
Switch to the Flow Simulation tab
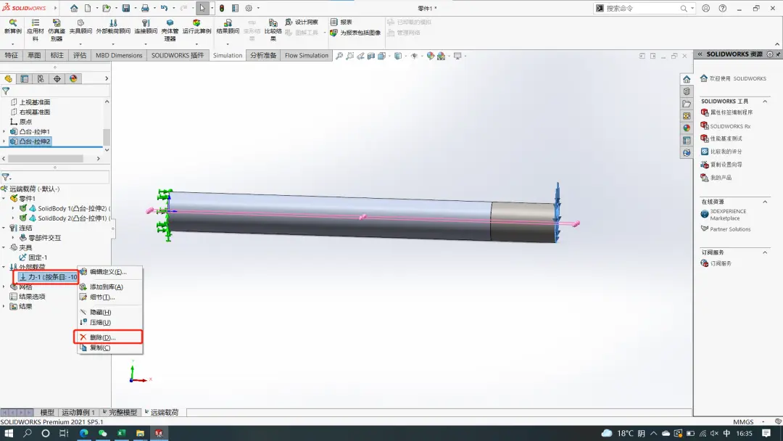point(307,55)
